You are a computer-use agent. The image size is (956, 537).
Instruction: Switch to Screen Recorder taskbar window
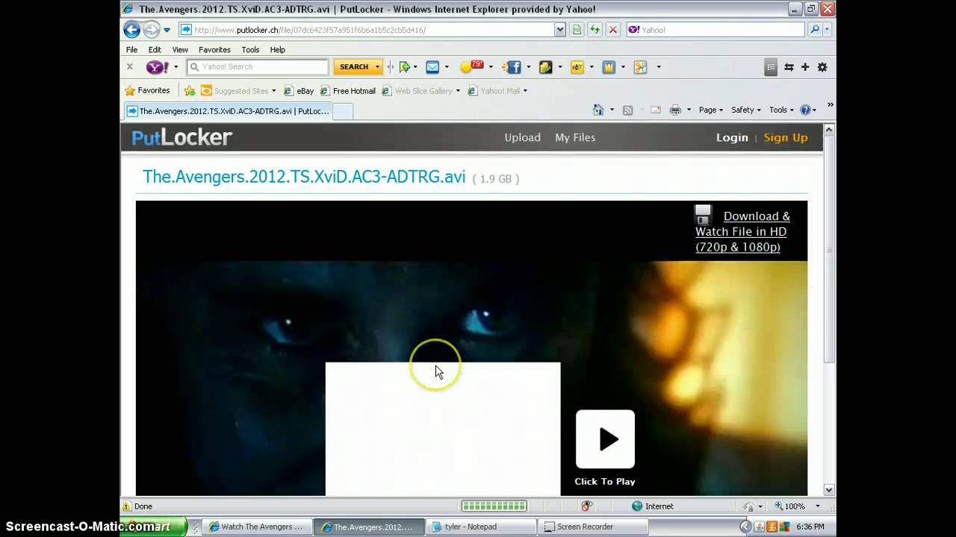pyautogui.click(x=592, y=527)
